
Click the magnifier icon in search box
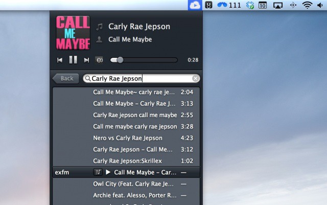pyautogui.click(x=88, y=79)
